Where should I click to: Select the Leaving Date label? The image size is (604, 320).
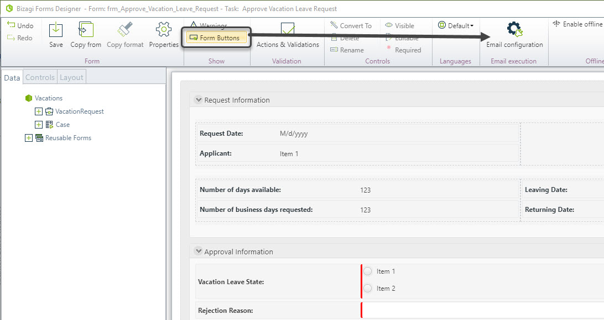coord(546,190)
